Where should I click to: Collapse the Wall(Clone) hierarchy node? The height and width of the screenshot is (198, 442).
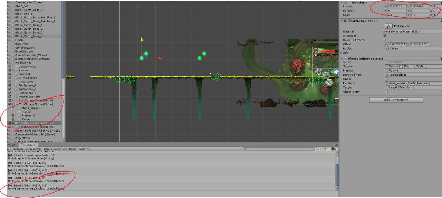pos(9,63)
